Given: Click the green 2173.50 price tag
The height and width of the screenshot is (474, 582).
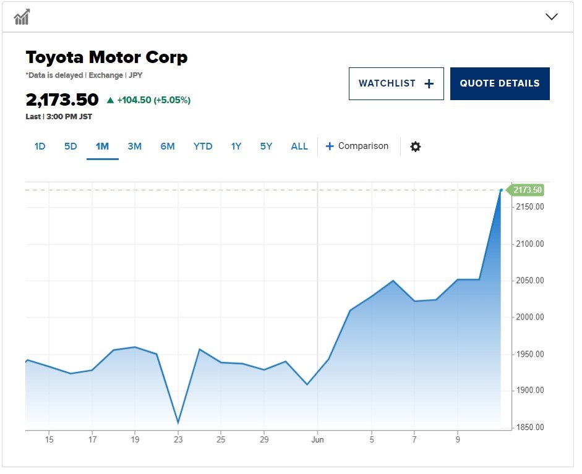Looking at the screenshot, I should 527,190.
